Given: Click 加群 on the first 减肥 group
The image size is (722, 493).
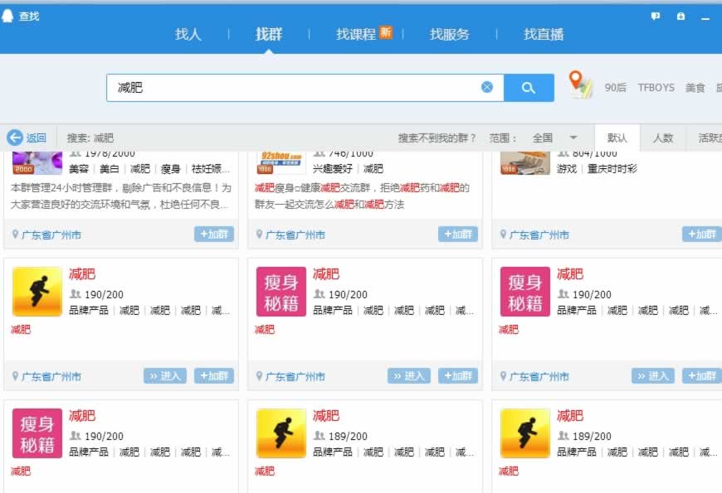Looking at the screenshot, I should [x=214, y=375].
